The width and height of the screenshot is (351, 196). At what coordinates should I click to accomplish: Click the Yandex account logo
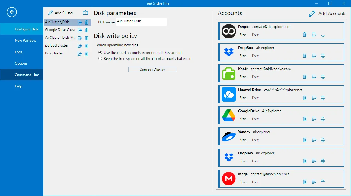point(228,136)
